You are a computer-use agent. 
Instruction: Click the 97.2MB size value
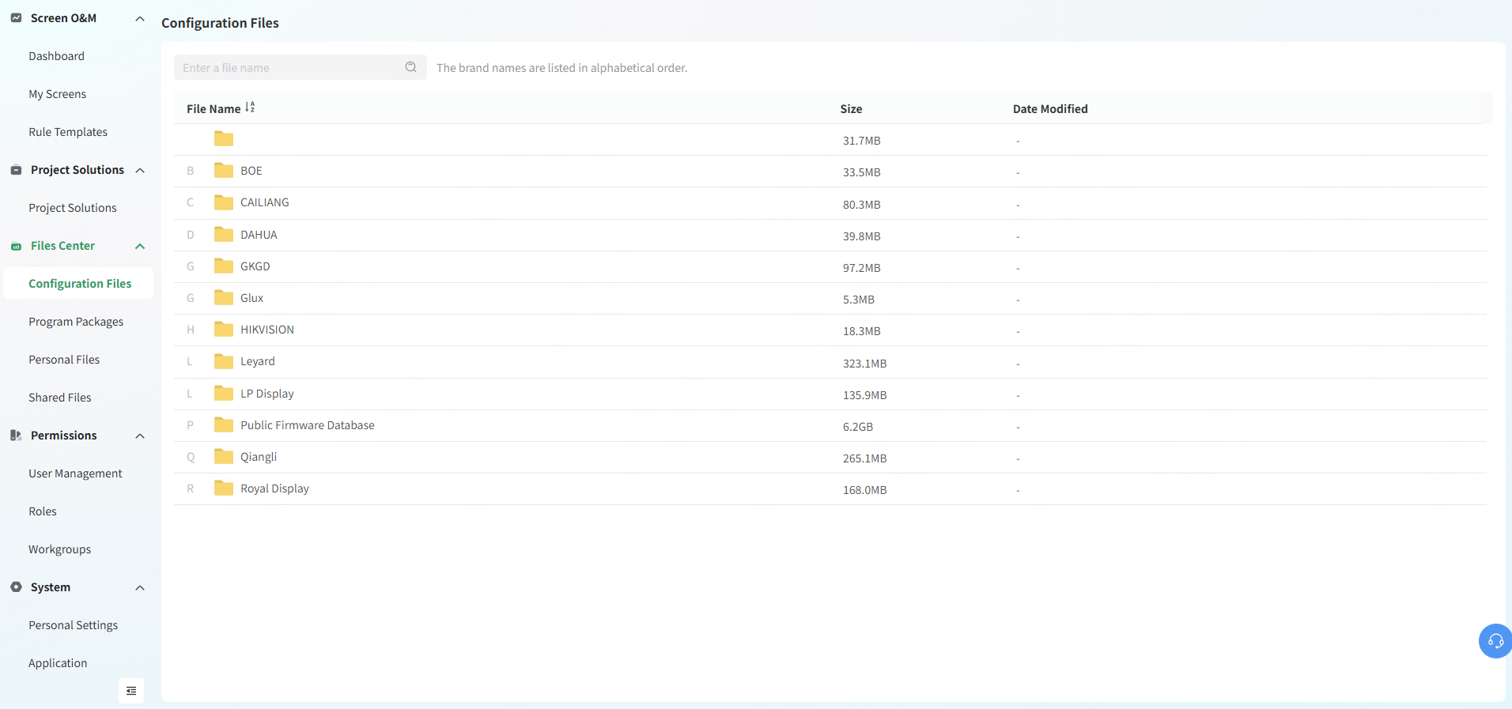pos(861,268)
